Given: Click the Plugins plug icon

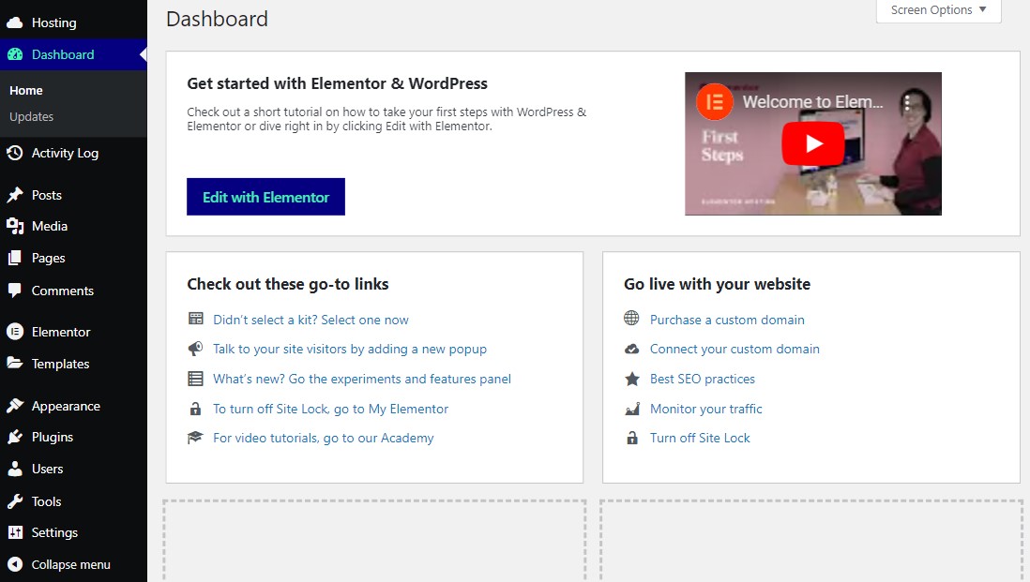Looking at the screenshot, I should tap(15, 437).
